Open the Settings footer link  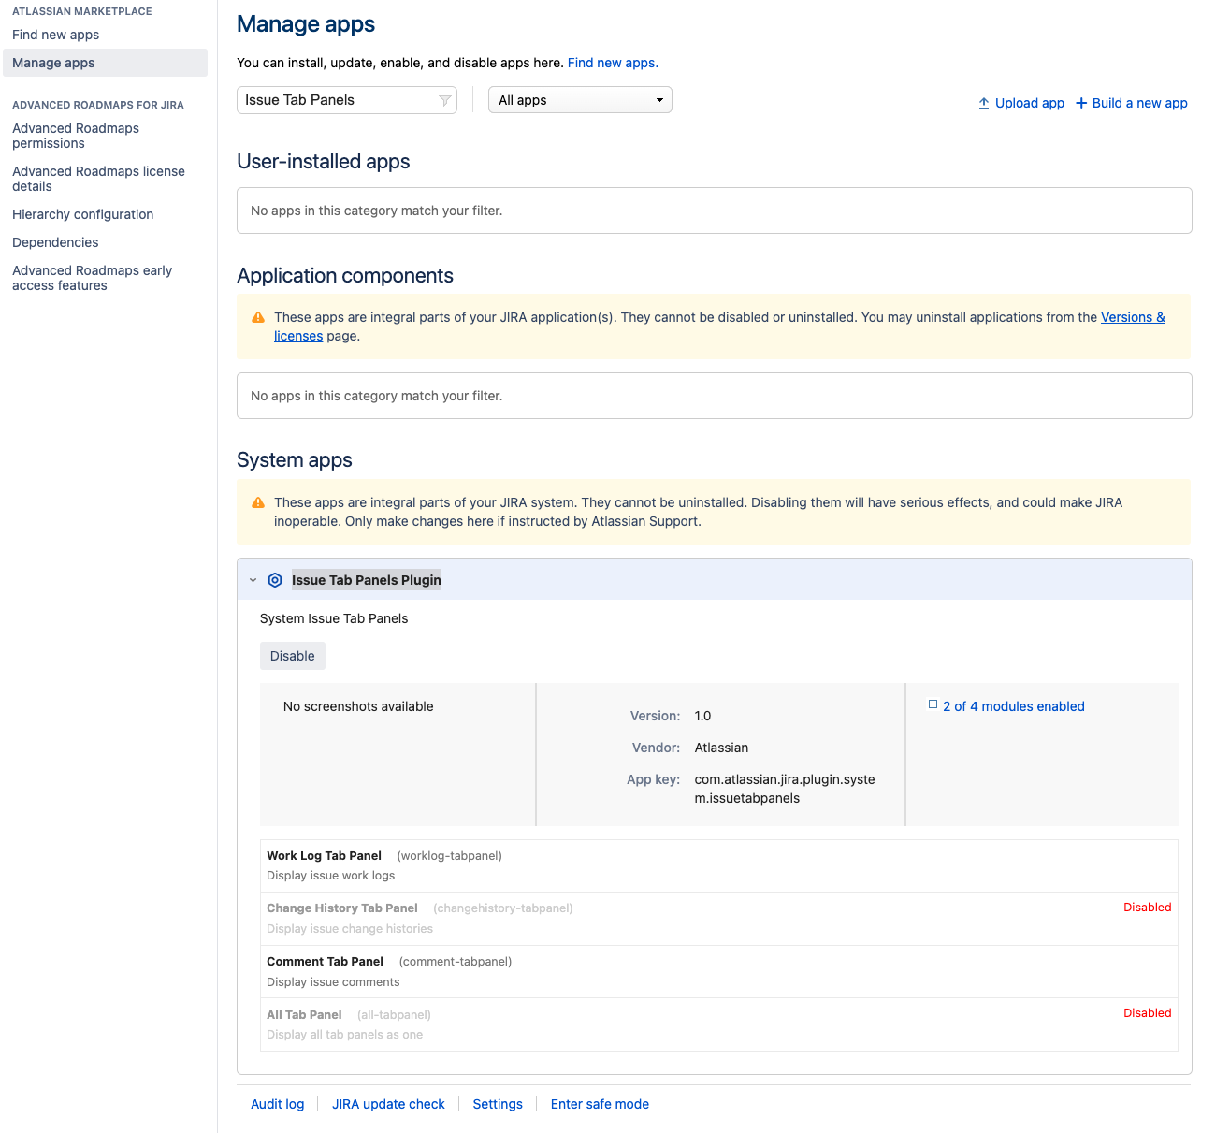(x=498, y=1104)
